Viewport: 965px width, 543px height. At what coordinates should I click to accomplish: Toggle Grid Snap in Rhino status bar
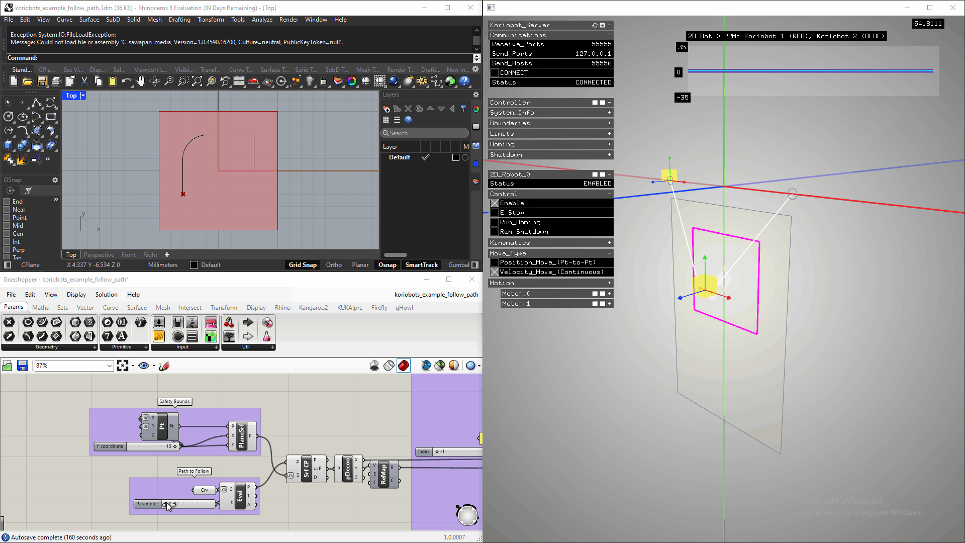(x=303, y=265)
